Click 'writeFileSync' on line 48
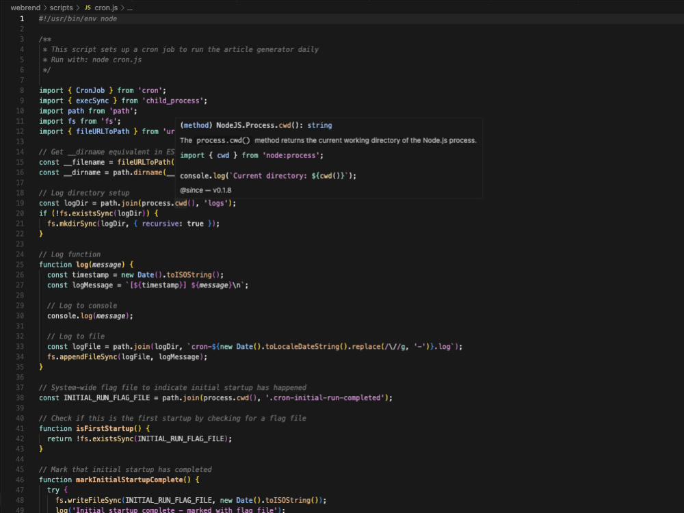The image size is (684, 513). 94,501
